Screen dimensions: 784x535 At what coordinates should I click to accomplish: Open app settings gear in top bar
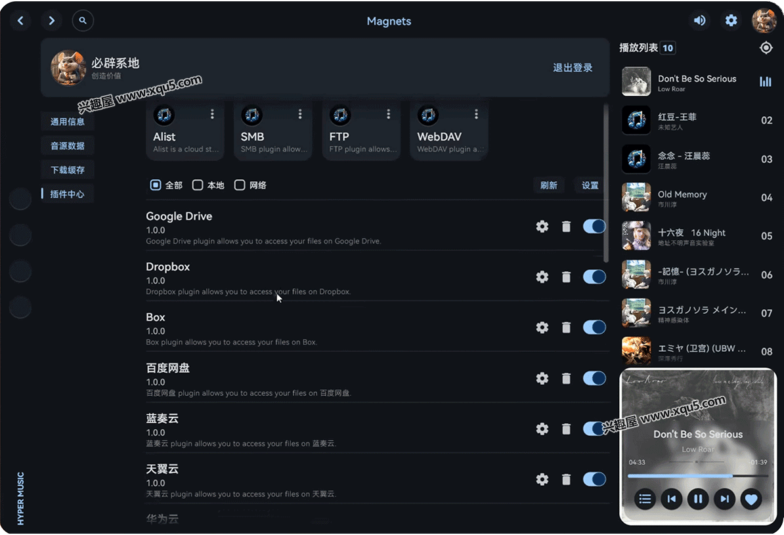point(731,20)
